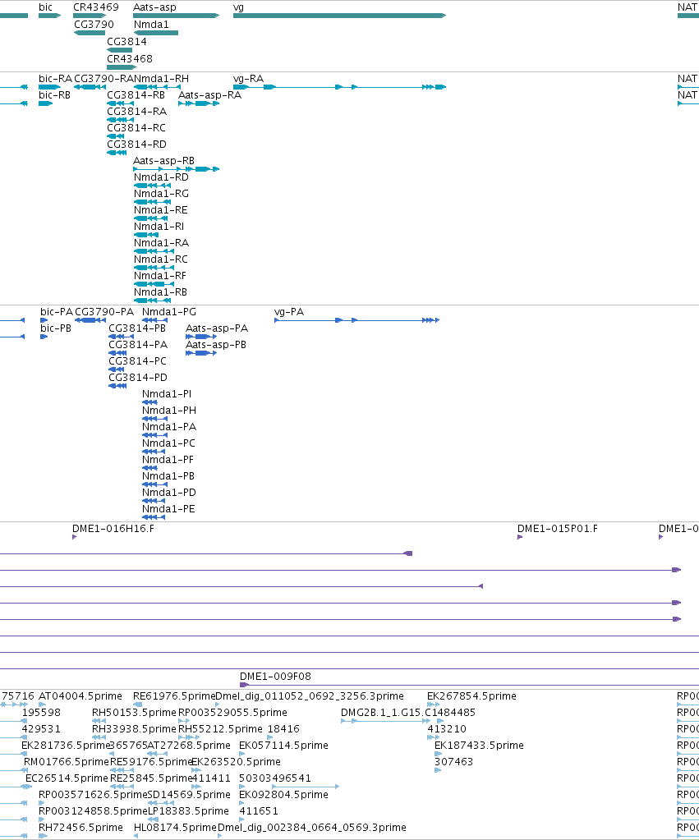Select the CG3814 gene label
Screen dimensions: 699x840
(x=126, y=41)
